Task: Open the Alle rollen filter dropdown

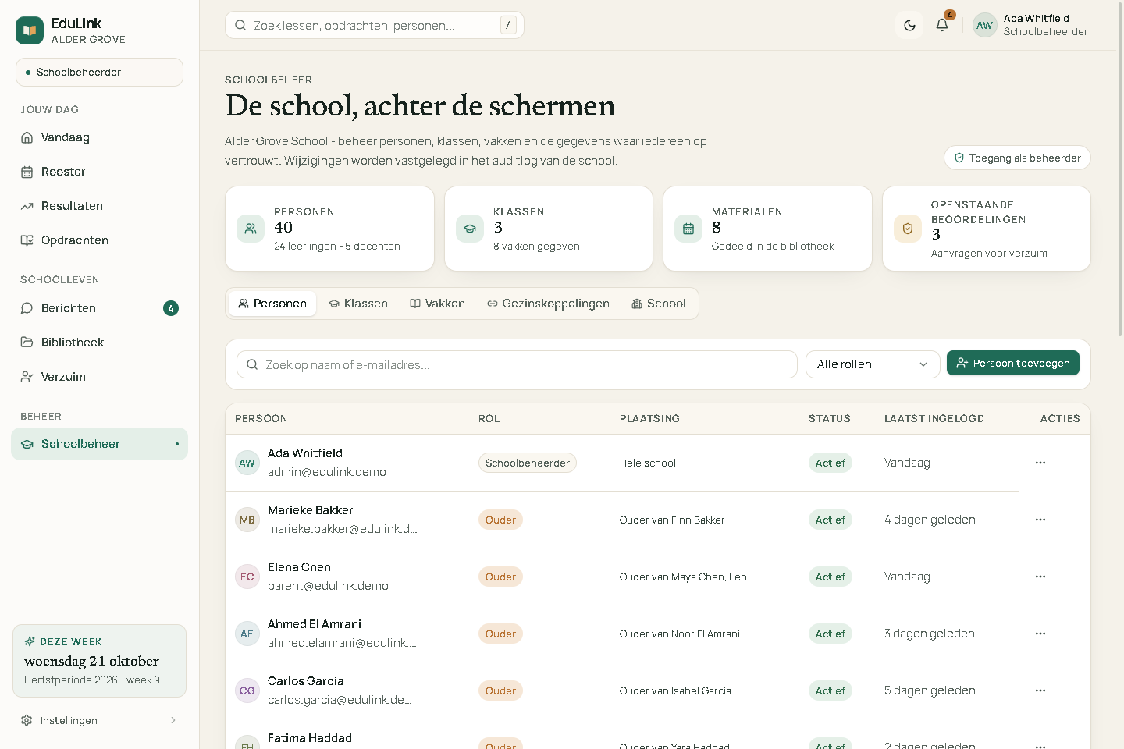Action: tap(872, 364)
